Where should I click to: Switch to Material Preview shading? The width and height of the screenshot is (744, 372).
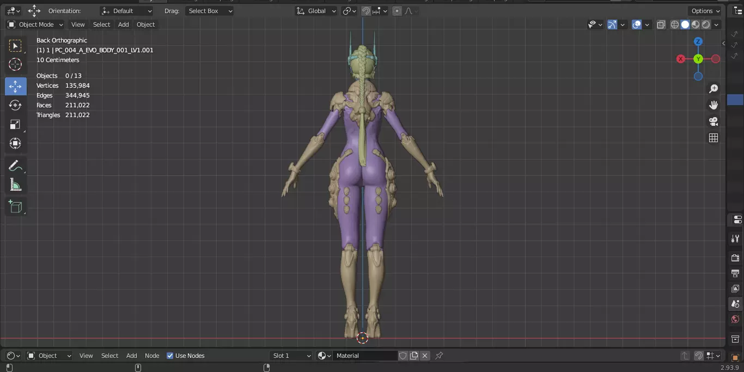pos(696,25)
